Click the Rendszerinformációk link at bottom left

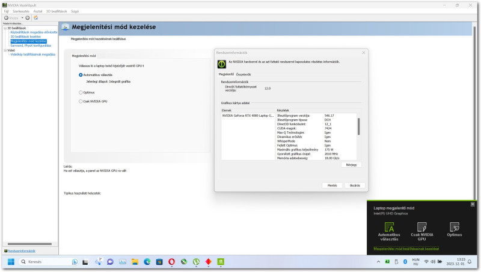tap(22, 251)
